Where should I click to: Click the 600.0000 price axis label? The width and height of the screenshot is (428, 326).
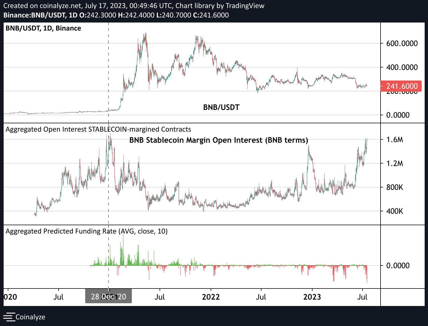[x=402, y=43]
